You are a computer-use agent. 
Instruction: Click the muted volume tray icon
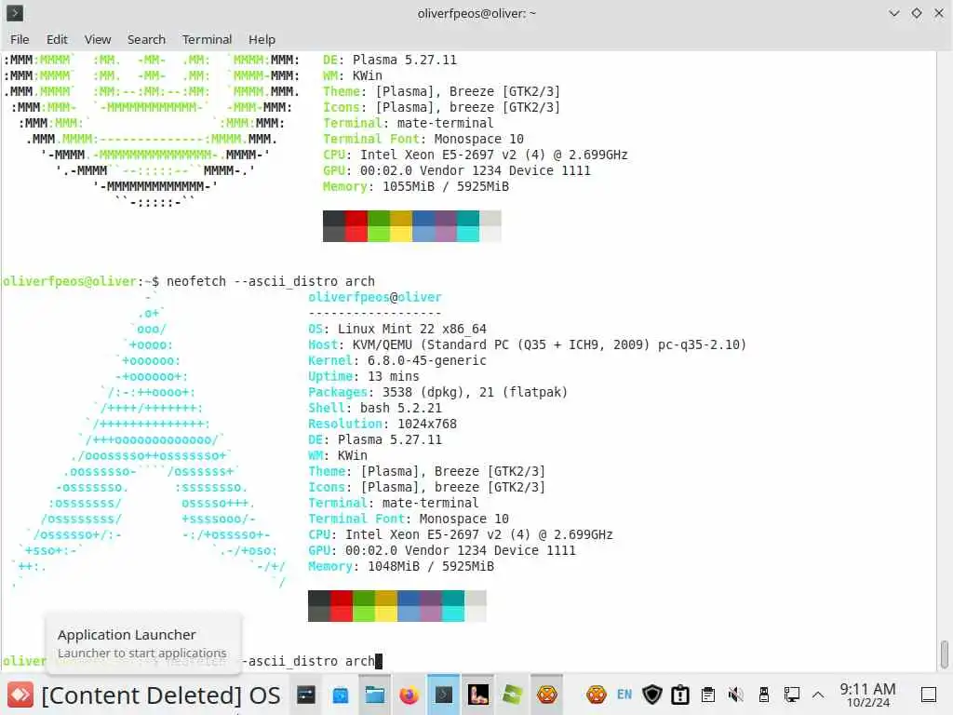click(735, 695)
